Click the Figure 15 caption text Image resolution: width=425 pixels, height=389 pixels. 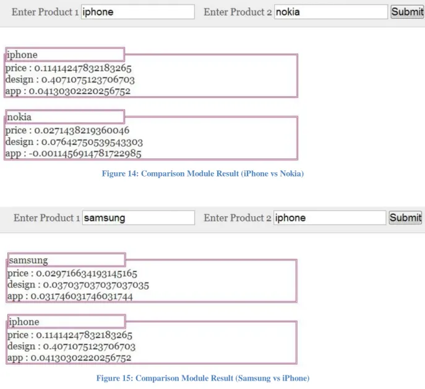tap(203, 378)
